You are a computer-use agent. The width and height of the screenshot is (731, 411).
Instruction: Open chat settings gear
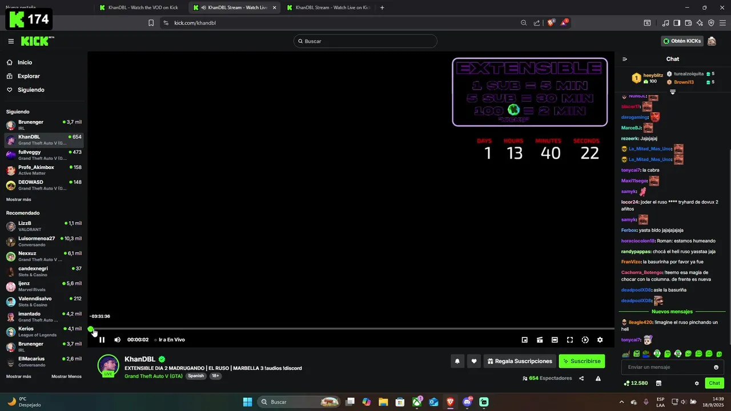point(697,383)
